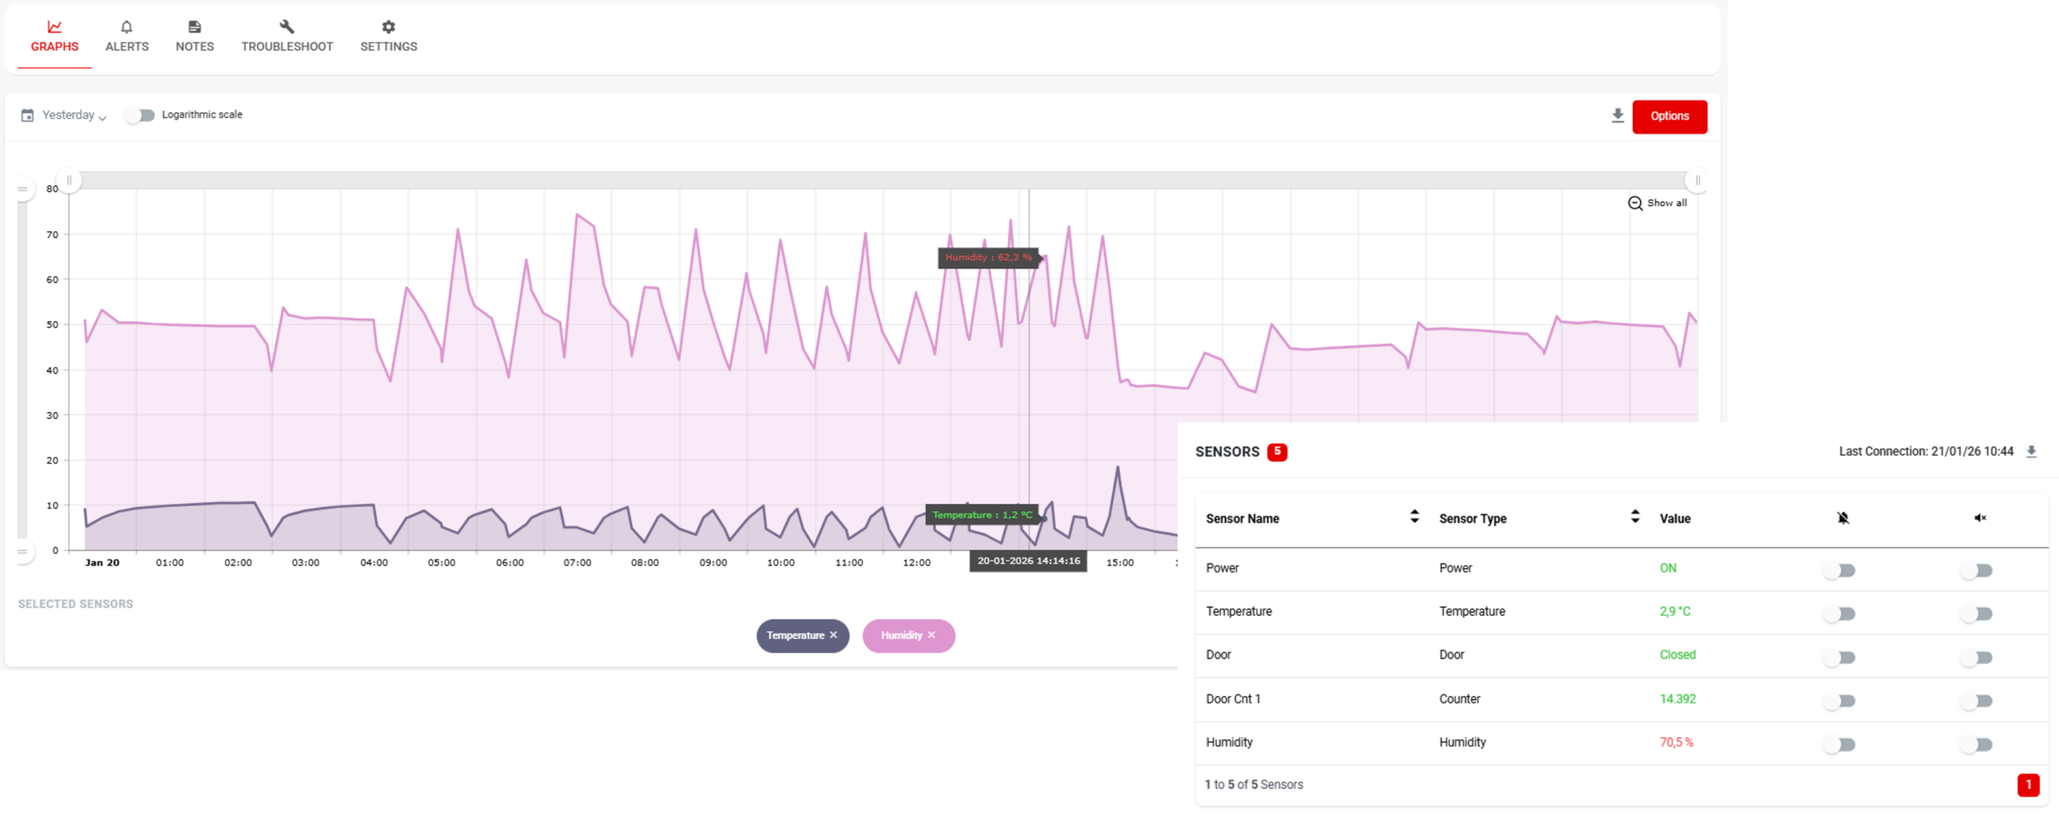The height and width of the screenshot is (816, 2059).
Task: Click the download icon beside Options button
Action: [1617, 116]
